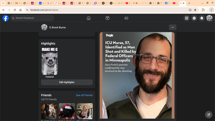Open the account profile picture menu
Image resolution: width=215 pixels, height=121 pixels.
[x=209, y=18]
